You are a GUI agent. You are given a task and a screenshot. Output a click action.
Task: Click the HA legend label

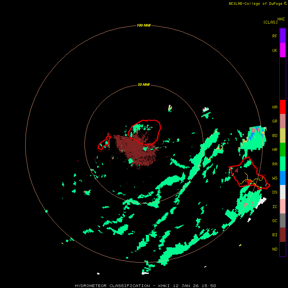coord(275,107)
